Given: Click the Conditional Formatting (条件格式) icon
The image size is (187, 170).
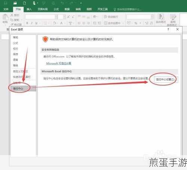Looking at the screenshot, I should click(161, 19).
